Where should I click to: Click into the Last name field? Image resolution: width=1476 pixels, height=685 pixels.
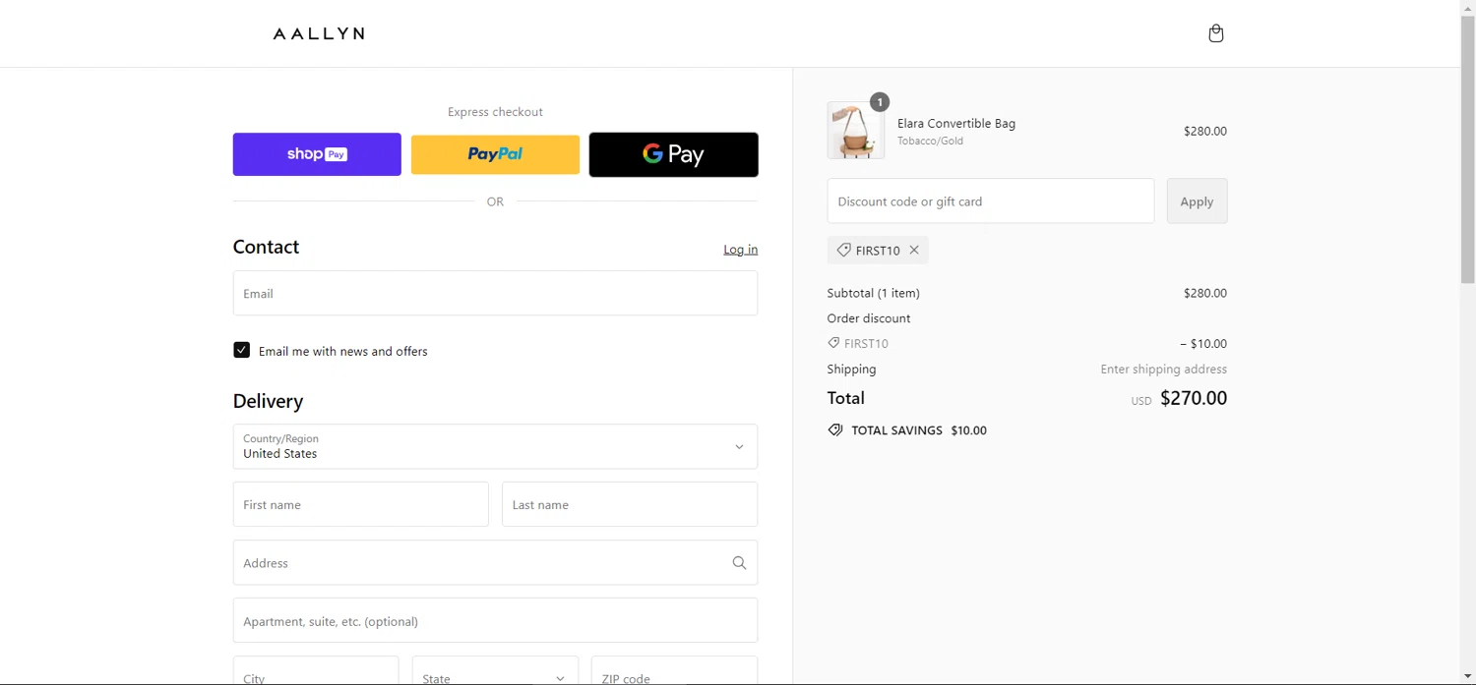630,504
